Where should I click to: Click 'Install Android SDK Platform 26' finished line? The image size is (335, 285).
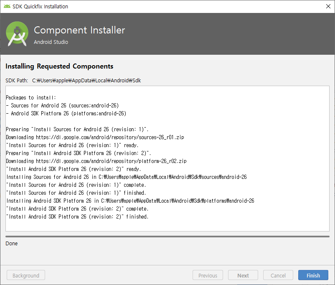click(77, 216)
